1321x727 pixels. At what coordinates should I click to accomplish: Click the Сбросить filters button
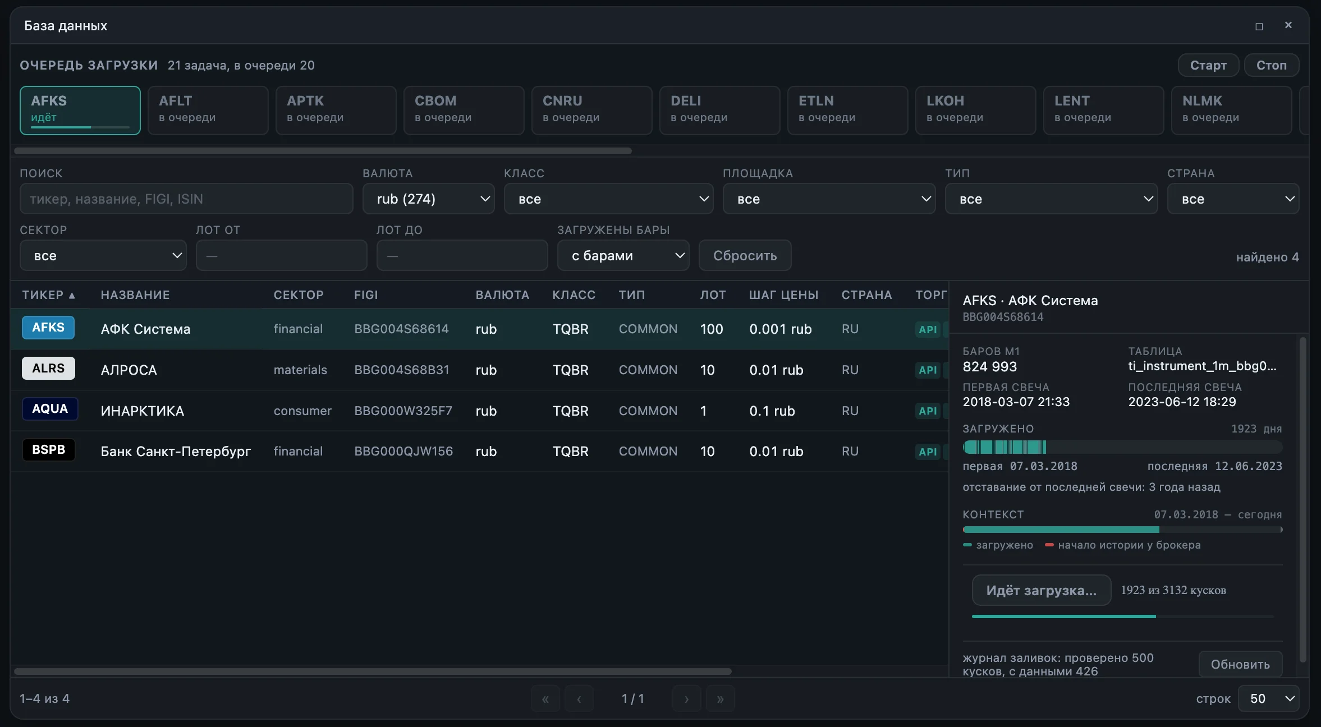click(745, 256)
